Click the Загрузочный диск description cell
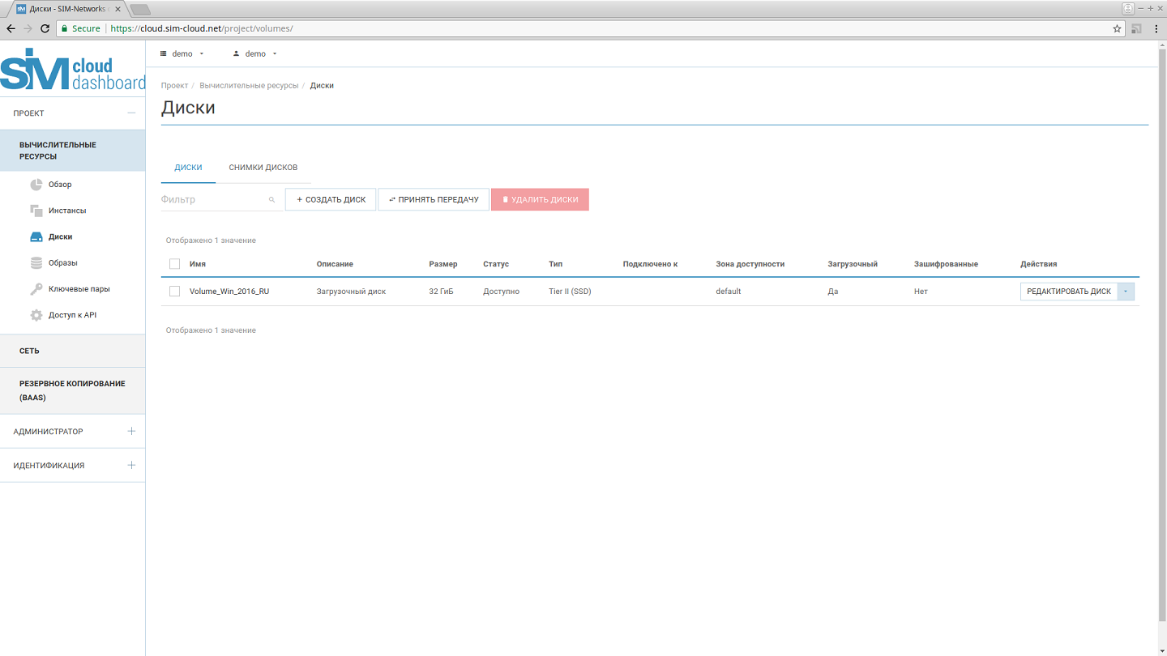 coord(351,292)
